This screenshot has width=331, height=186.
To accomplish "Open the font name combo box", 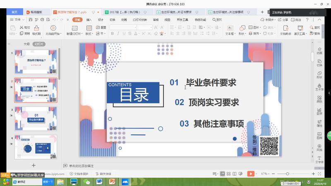I will click(123, 27).
